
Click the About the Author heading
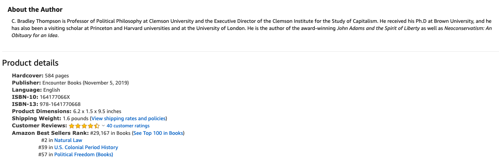point(35,10)
